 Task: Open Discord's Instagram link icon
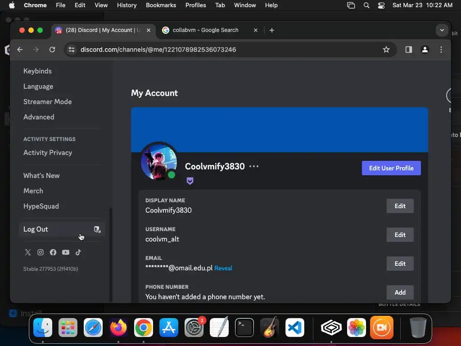point(40,252)
